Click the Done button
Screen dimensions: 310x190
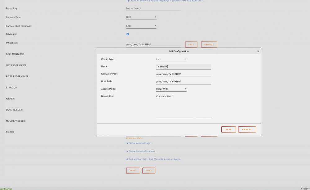[149, 171]
